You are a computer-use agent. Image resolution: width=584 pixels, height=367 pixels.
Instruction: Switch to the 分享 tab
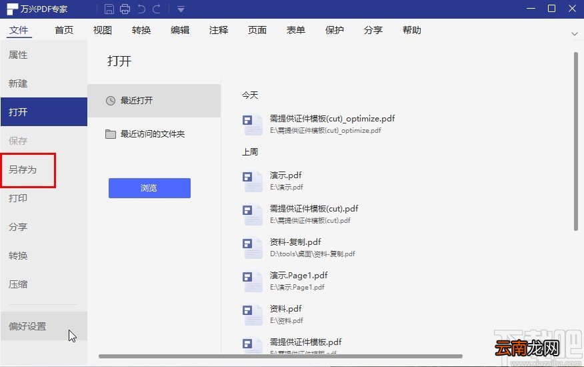373,30
